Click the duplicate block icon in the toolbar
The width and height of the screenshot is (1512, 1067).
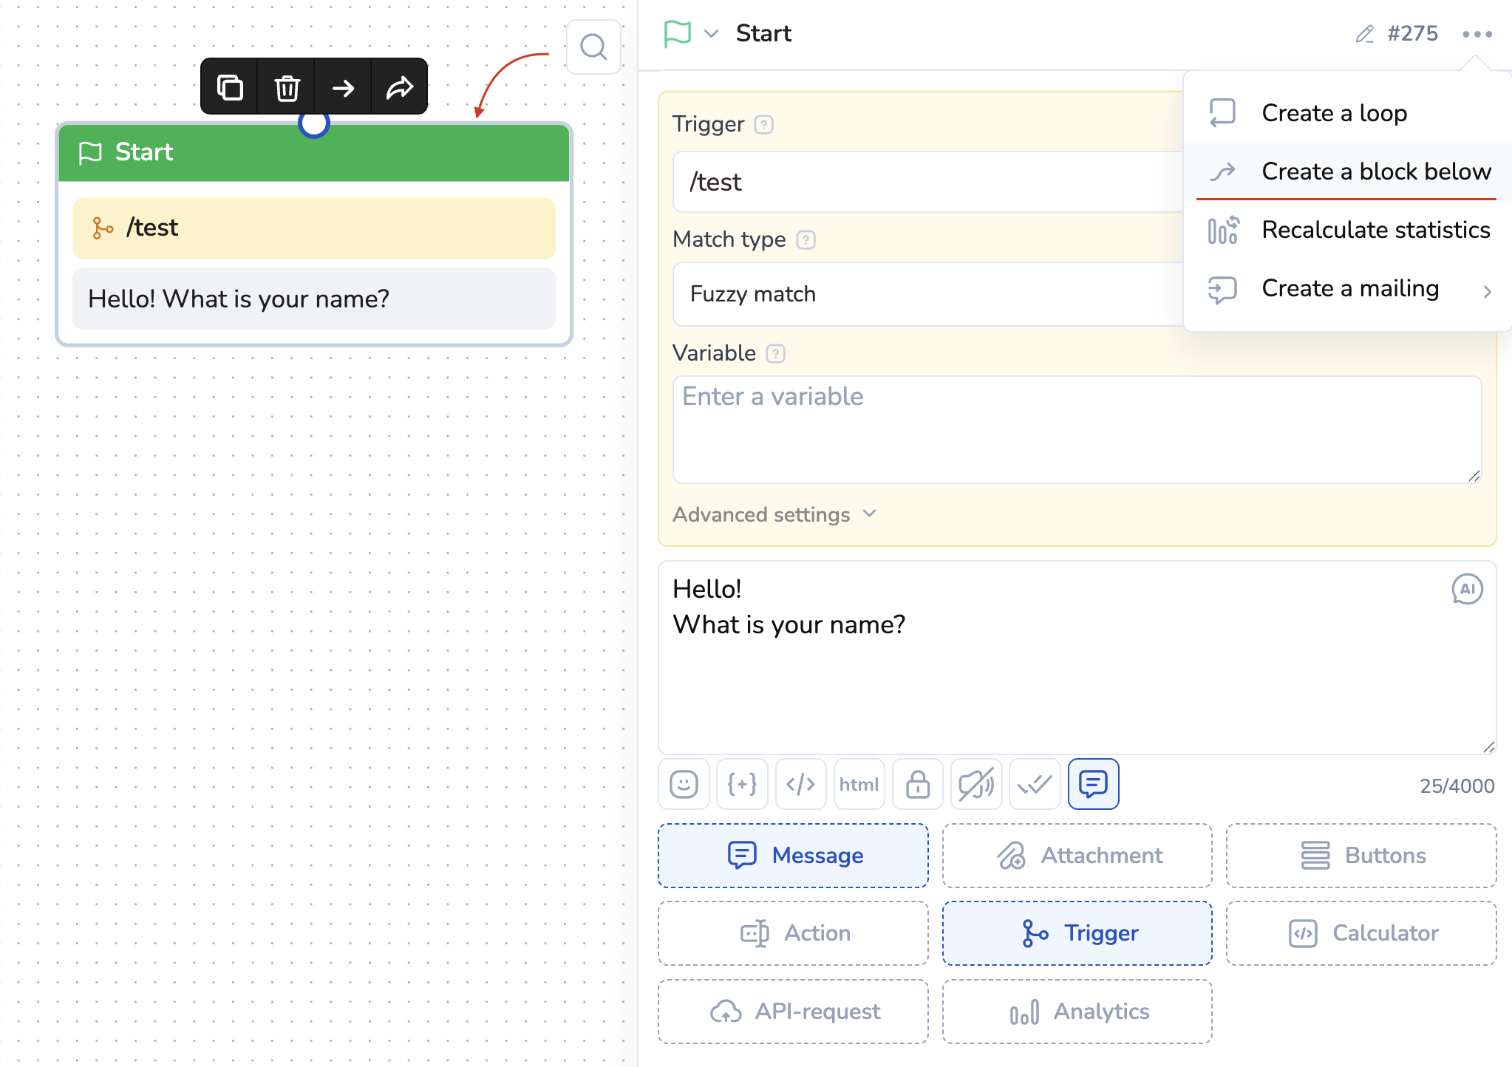tap(230, 88)
